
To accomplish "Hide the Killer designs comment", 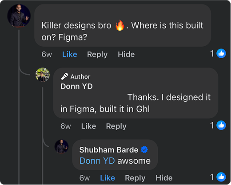I will 126,54.
